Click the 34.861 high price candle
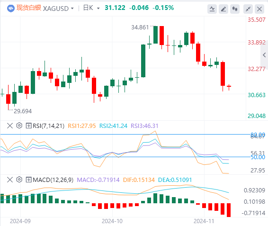Screen dimensions: 268x226 pos(155,35)
